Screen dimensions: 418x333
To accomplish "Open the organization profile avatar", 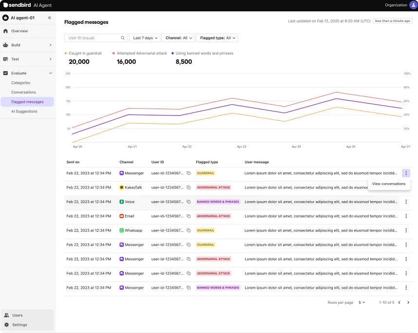I will tap(413, 5).
